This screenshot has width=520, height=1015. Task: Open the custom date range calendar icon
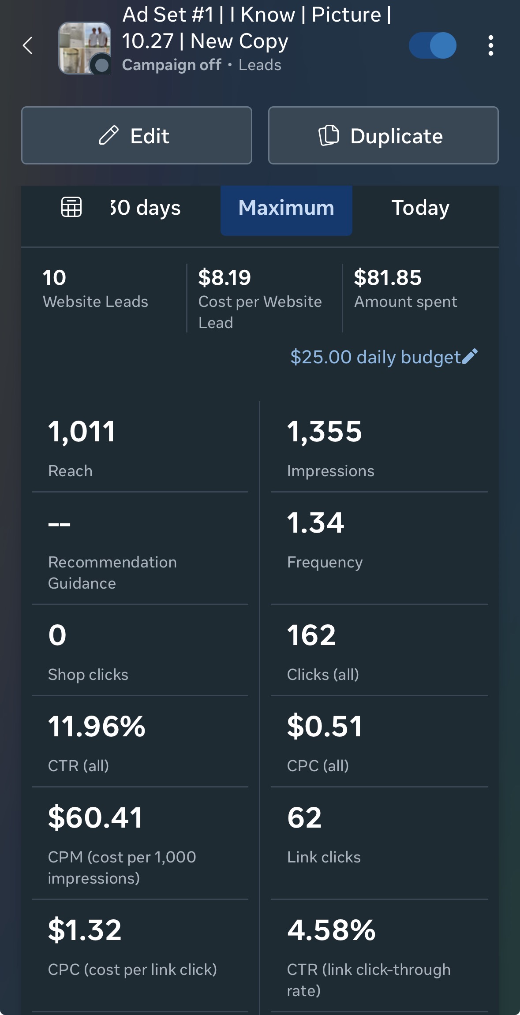pos(71,207)
